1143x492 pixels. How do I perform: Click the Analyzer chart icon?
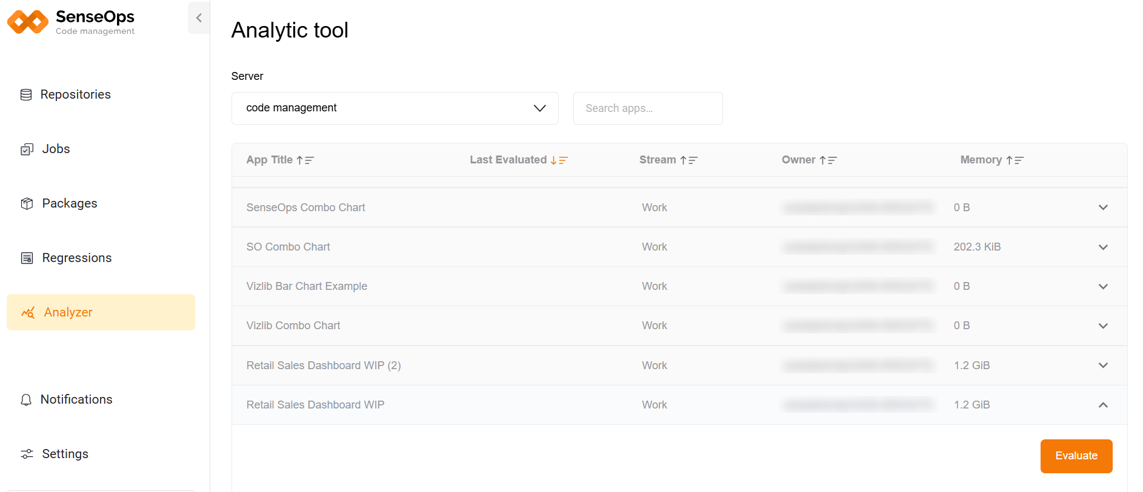tap(28, 312)
